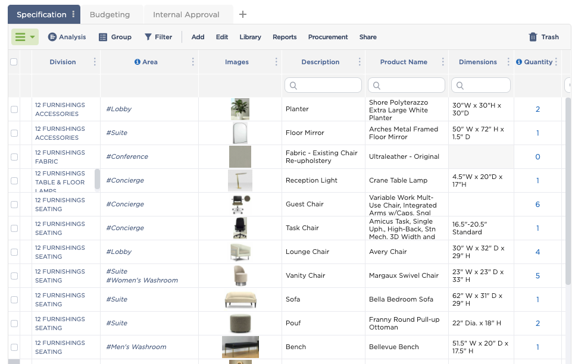This screenshot has width=575, height=364.
Task: Open the Filter funnel tool
Action: [148, 37]
